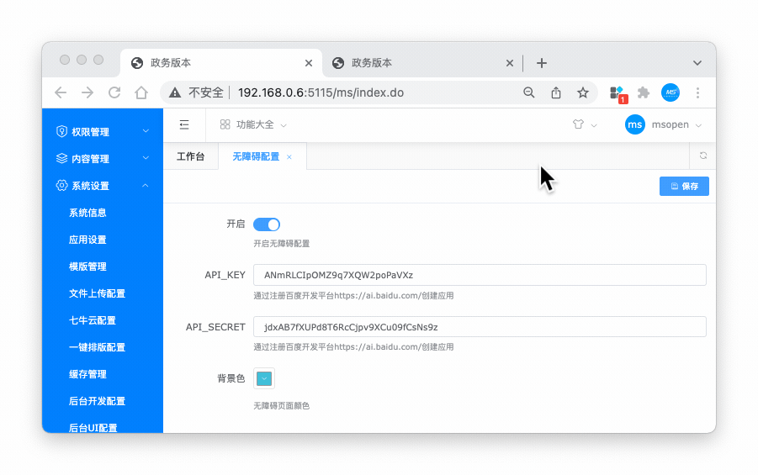Click the refresh icon at tab bar right
The width and height of the screenshot is (758, 475).
coord(702,156)
